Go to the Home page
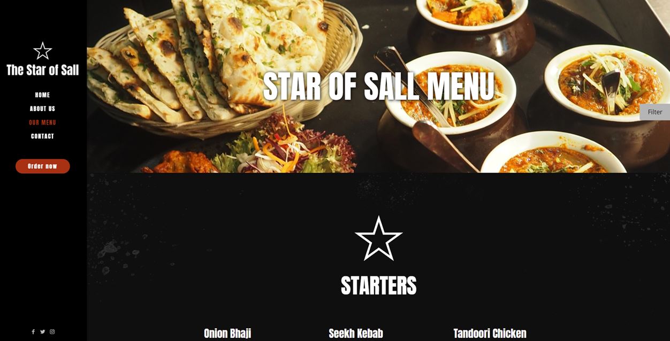The height and width of the screenshot is (341, 670). pos(42,95)
